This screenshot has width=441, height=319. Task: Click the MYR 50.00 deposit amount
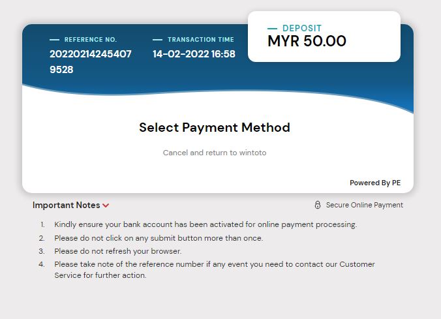click(307, 41)
